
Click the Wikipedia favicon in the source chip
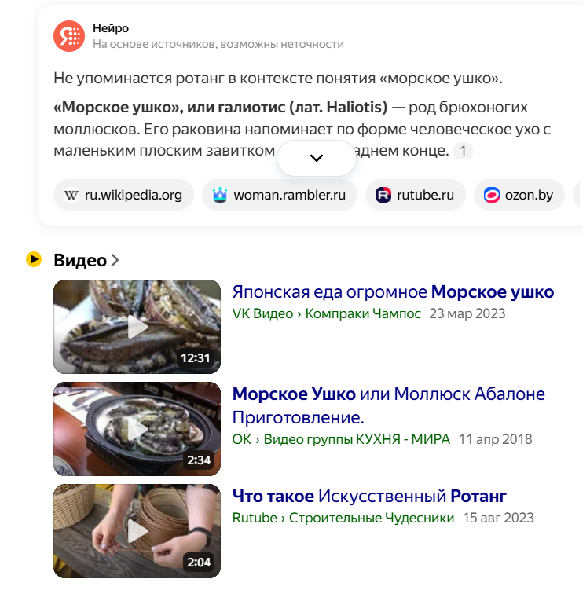click(x=71, y=196)
